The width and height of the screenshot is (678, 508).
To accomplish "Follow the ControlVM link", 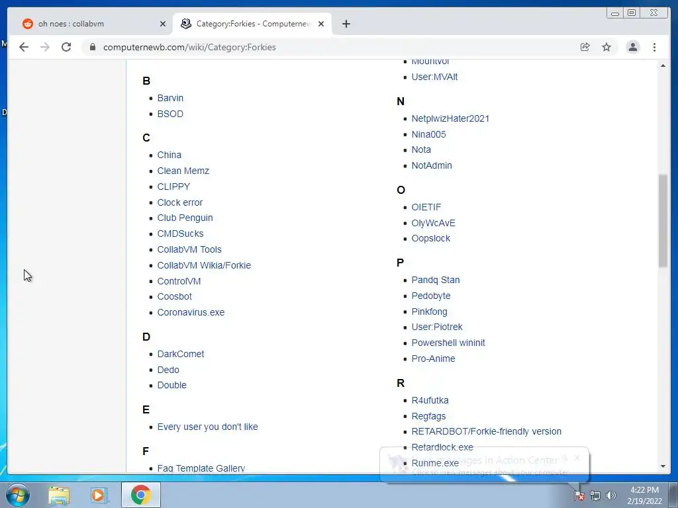I will click(x=179, y=281).
